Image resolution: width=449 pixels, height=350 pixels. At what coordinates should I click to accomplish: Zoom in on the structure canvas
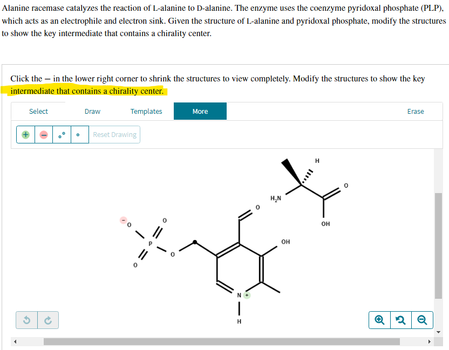point(379,320)
